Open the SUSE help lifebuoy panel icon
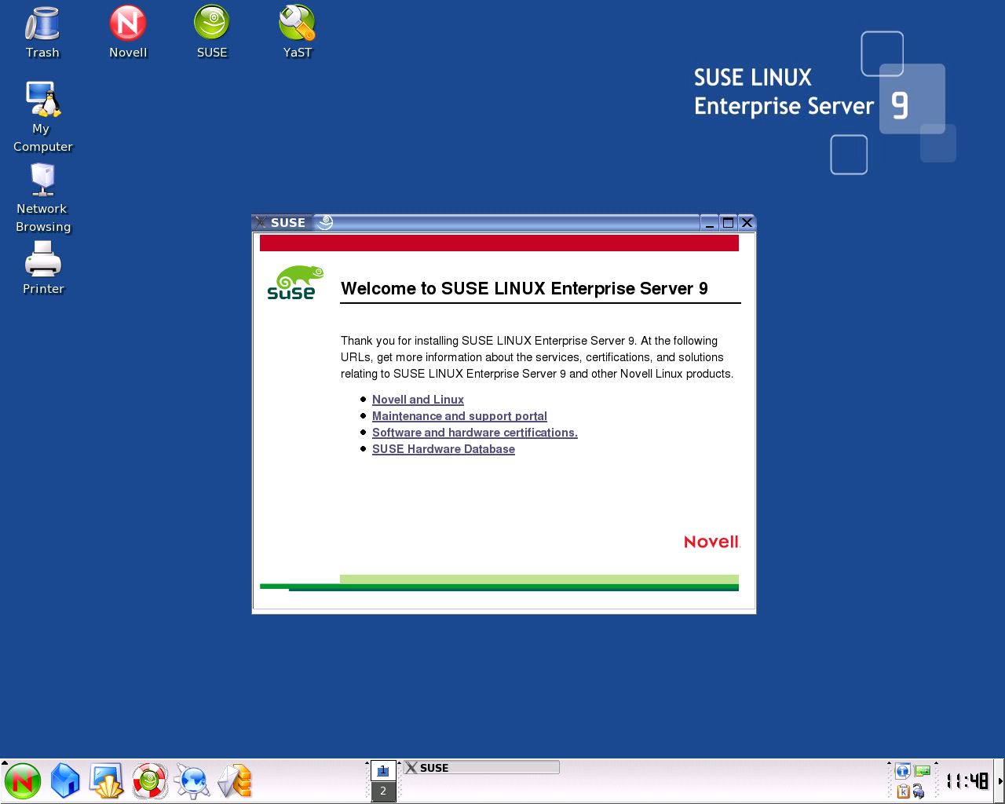1005x804 pixels. tap(149, 781)
